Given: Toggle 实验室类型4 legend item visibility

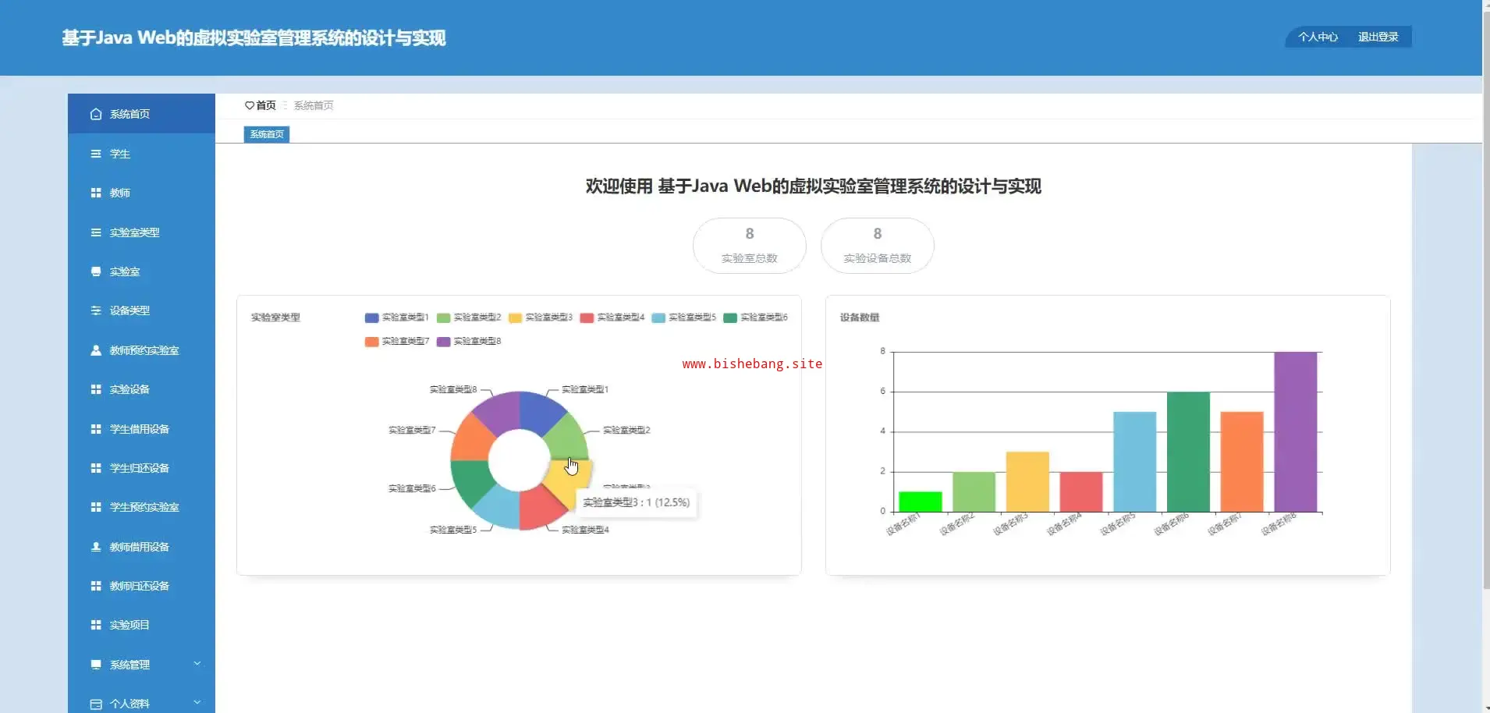Looking at the screenshot, I should (x=612, y=317).
